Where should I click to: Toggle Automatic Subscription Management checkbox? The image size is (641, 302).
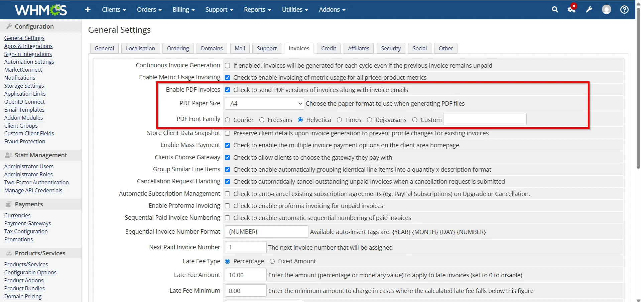[x=228, y=194]
